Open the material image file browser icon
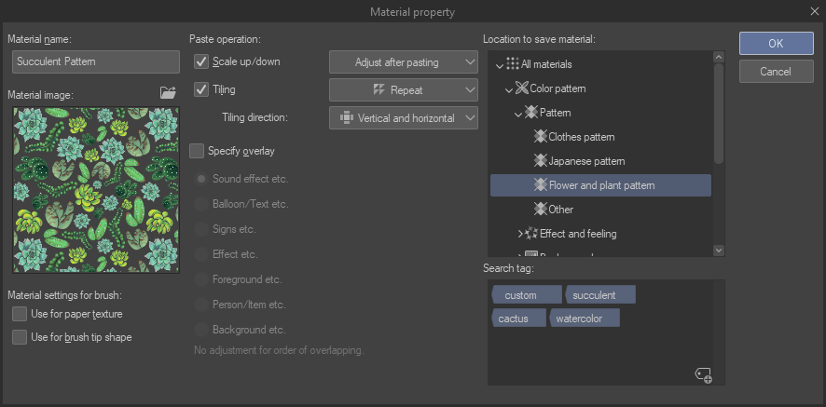Screen dimensions: 826x407 click(168, 92)
